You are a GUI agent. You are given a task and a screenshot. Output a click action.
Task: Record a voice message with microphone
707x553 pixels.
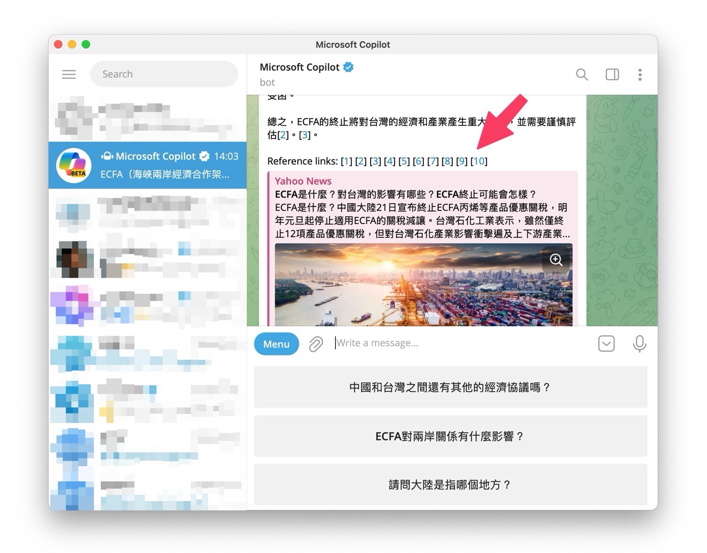click(639, 343)
